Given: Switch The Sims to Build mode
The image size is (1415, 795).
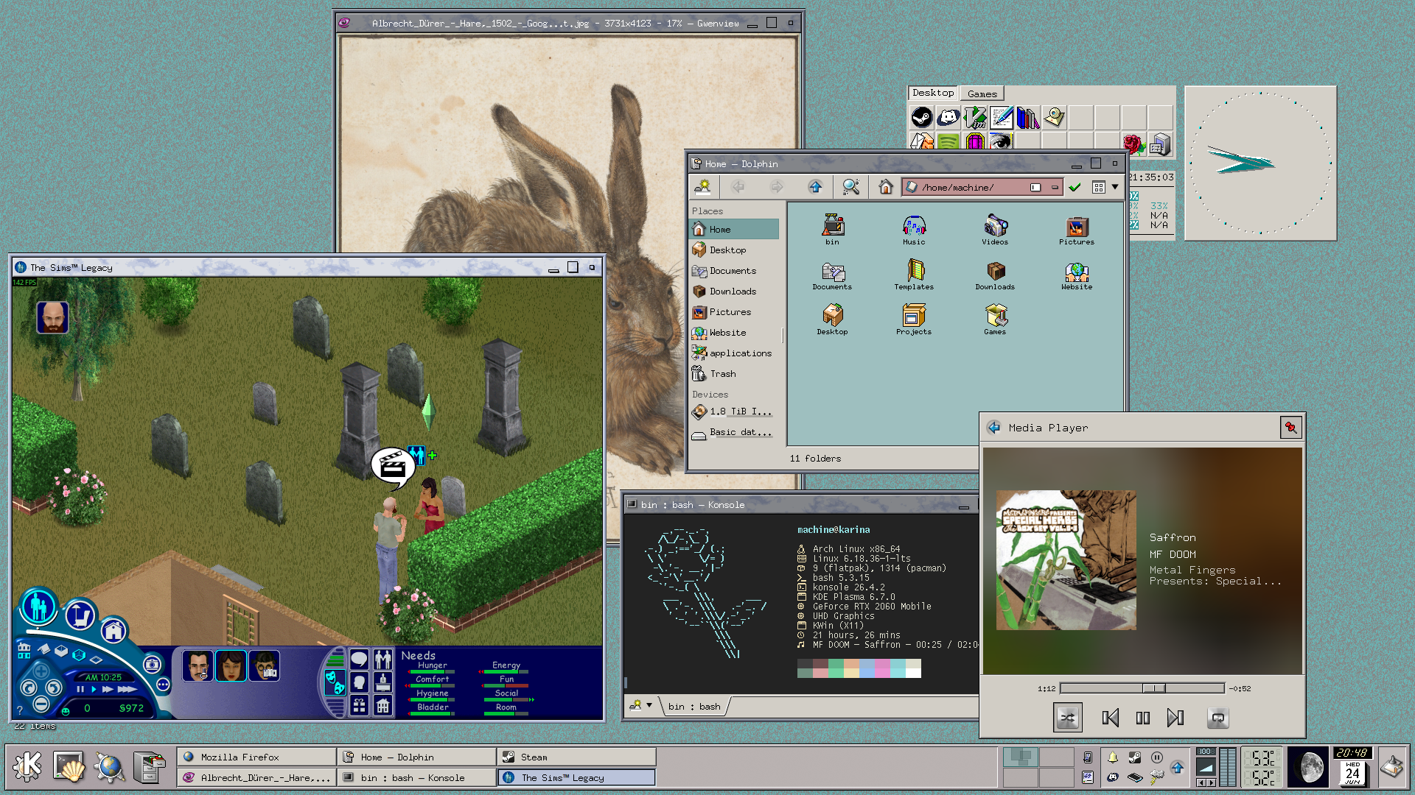Looking at the screenshot, I should pos(113,631).
